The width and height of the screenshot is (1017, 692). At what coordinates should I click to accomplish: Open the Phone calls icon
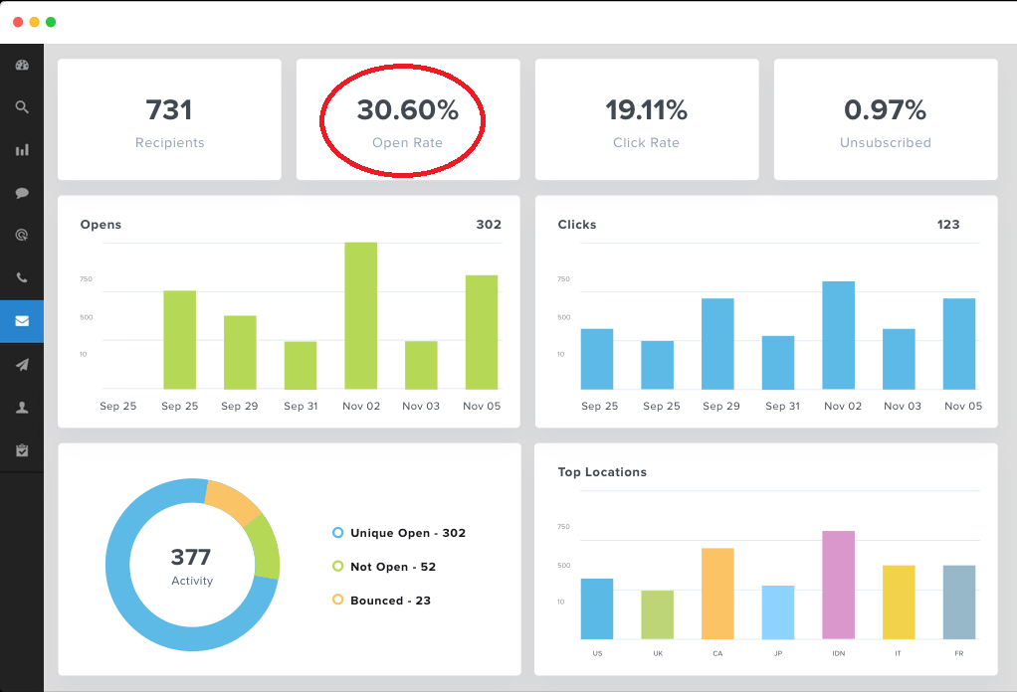(22, 277)
